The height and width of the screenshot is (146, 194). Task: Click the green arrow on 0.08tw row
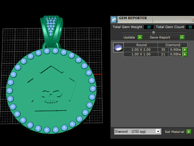pyautogui.click(x=185, y=54)
